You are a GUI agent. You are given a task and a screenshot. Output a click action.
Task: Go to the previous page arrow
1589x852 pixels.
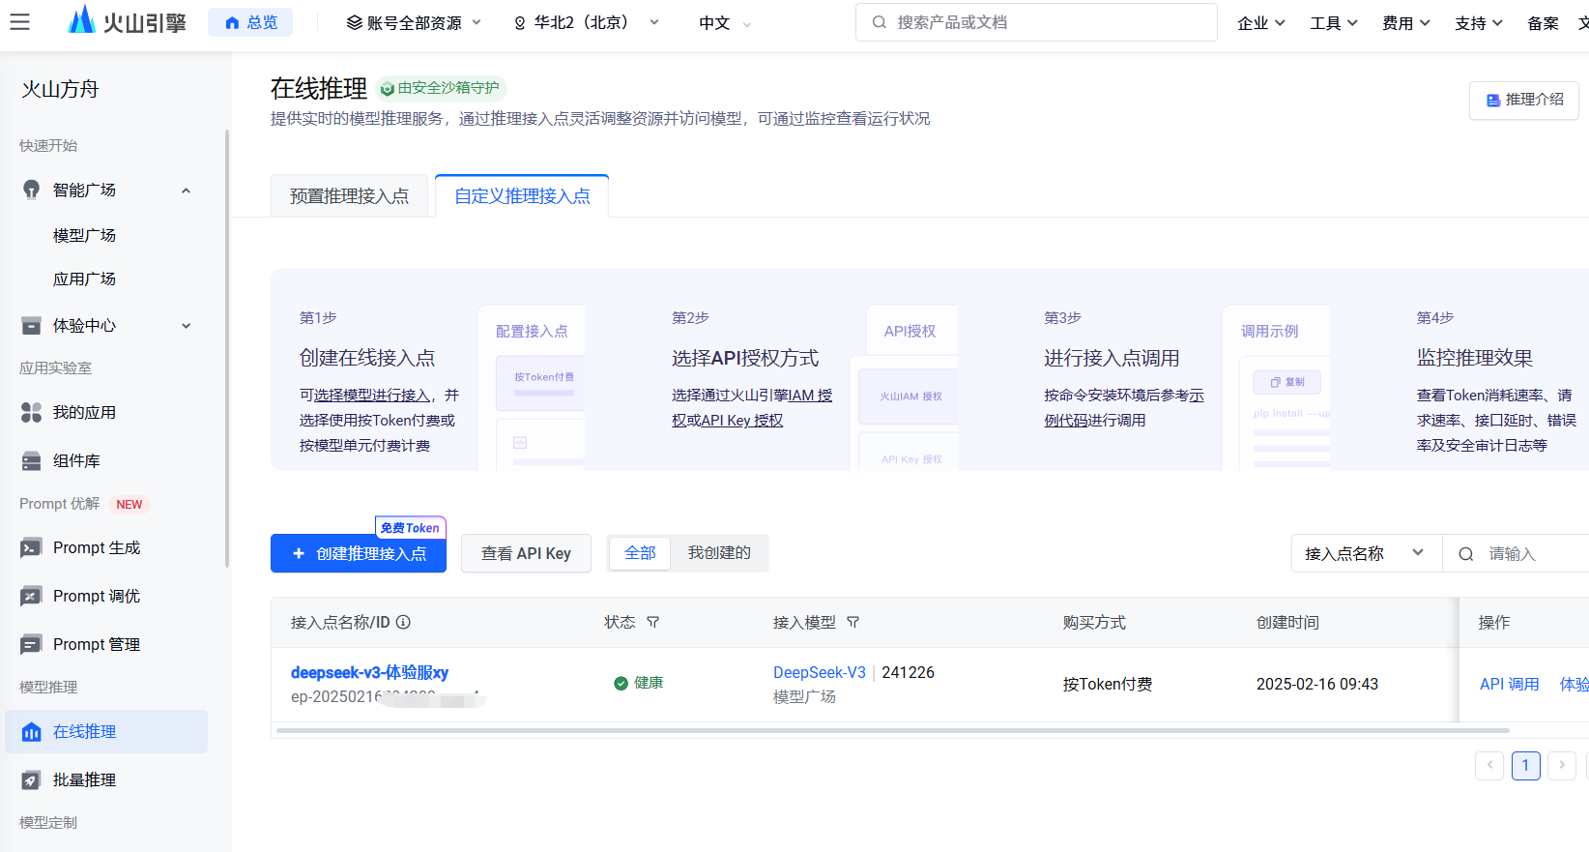tap(1489, 765)
